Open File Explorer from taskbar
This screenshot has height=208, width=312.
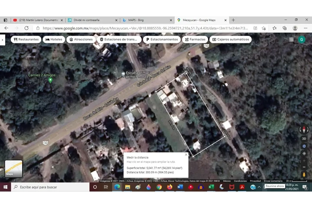coord(127,187)
